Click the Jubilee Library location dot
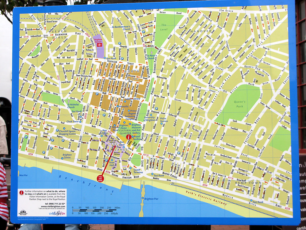306x230 pixels. [125, 101]
